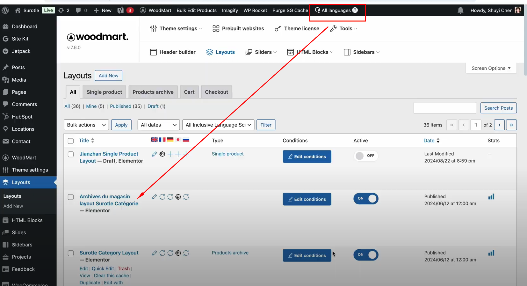Check the Surotle Category Layout row checkbox
Image resolution: width=527 pixels, height=286 pixels.
pos(71,253)
